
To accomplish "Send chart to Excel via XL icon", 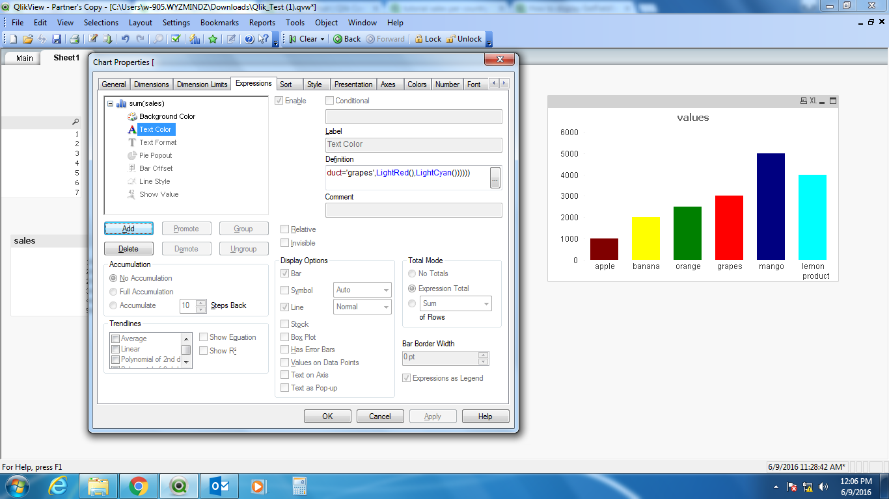I will point(813,101).
